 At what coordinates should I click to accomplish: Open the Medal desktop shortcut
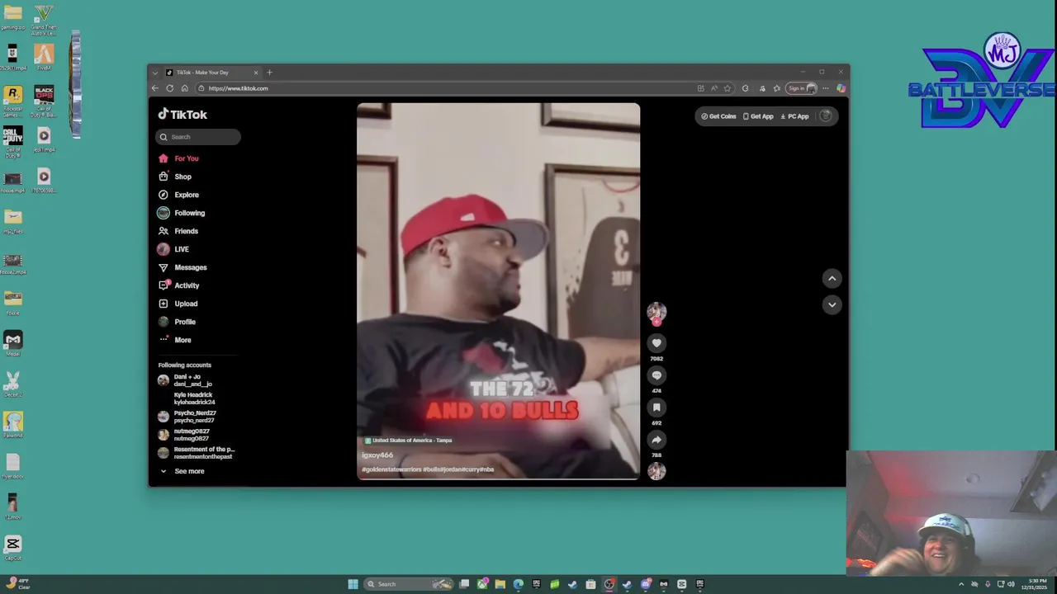[x=12, y=343]
